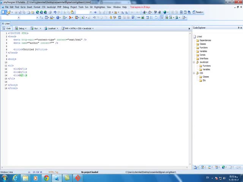Click the list icon in second toolbar
Viewport: 243px width, 182px height.
[151, 17]
